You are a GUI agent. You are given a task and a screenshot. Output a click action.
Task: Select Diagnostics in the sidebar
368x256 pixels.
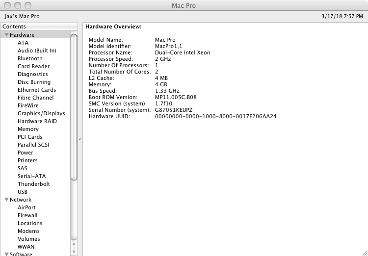tap(32, 74)
